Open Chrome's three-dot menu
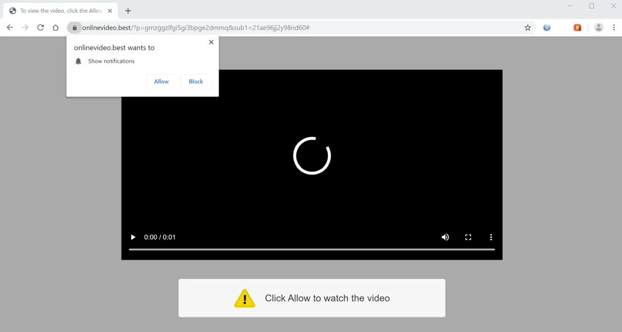The height and width of the screenshot is (332, 622). tap(614, 28)
